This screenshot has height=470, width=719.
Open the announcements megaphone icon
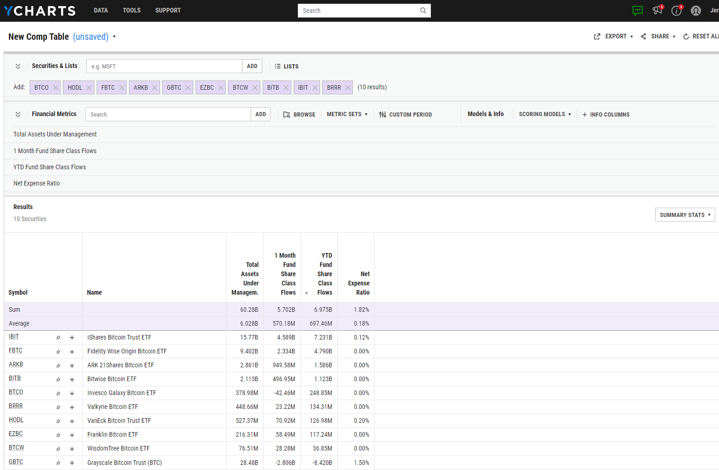coord(657,10)
